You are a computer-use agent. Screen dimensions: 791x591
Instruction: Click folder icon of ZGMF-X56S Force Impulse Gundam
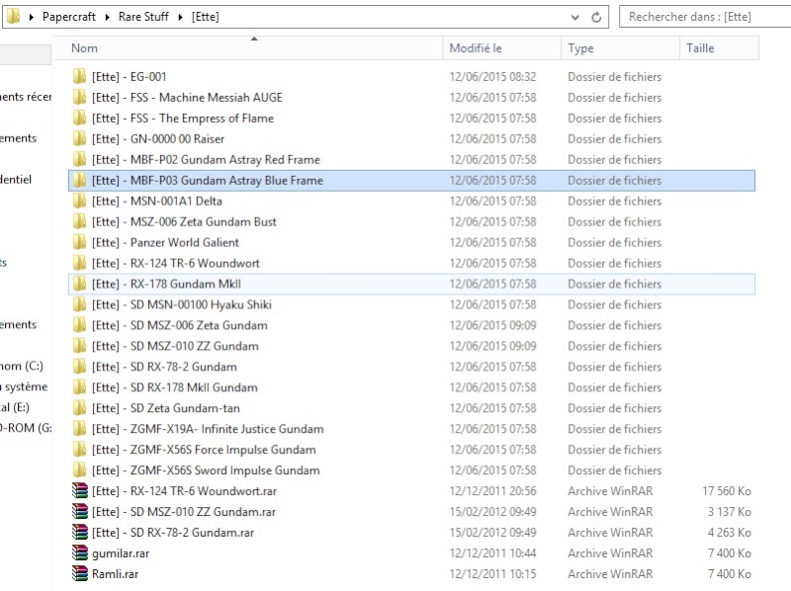[79, 449]
